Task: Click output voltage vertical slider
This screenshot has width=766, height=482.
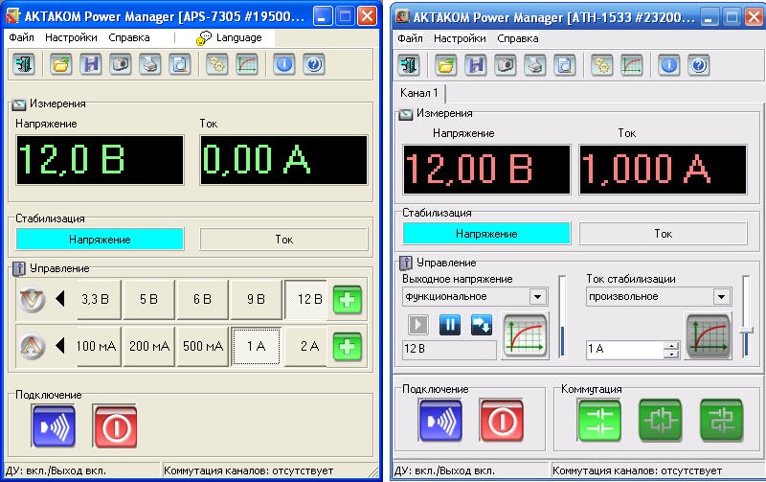Action: tap(562, 317)
